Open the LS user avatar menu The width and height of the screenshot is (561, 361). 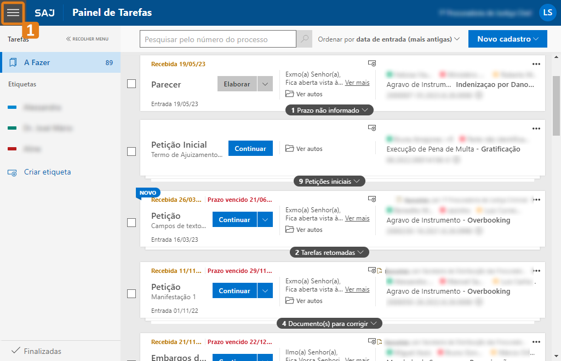pos(547,13)
